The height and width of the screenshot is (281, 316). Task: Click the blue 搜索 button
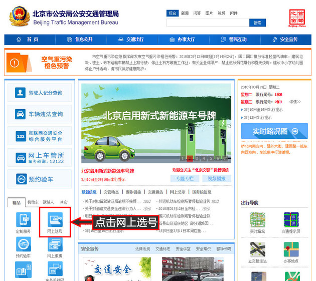257,23
